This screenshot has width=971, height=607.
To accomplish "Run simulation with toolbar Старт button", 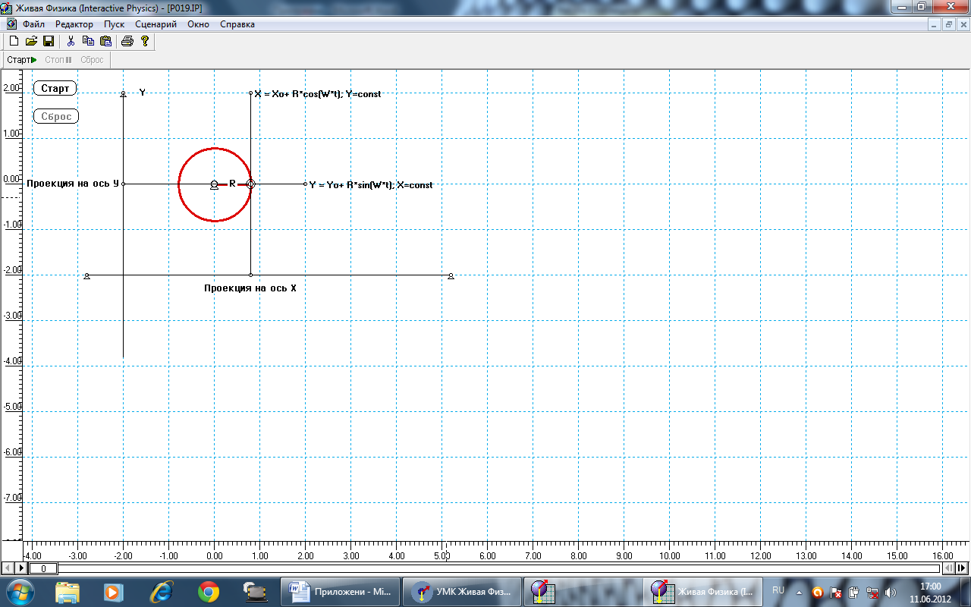I will (x=21, y=59).
